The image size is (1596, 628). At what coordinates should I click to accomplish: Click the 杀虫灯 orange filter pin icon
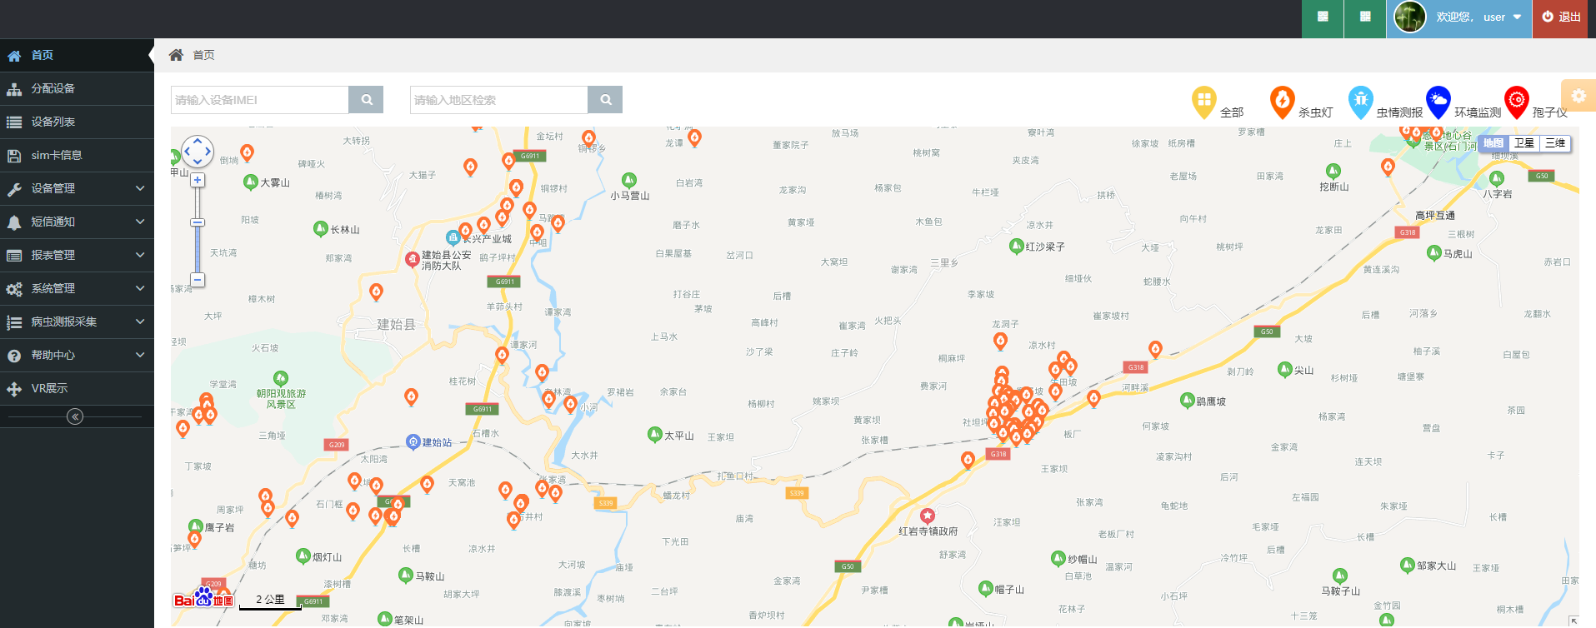click(x=1282, y=102)
